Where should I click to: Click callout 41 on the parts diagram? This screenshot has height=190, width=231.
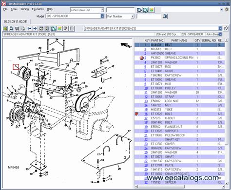111,78
